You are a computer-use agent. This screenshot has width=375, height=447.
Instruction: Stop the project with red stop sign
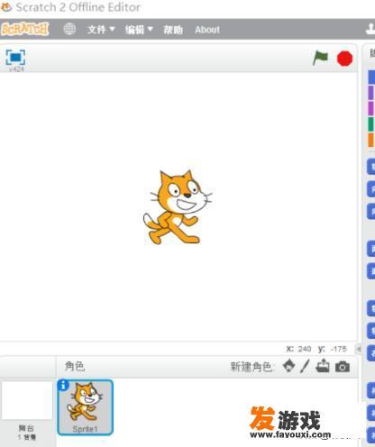(344, 59)
